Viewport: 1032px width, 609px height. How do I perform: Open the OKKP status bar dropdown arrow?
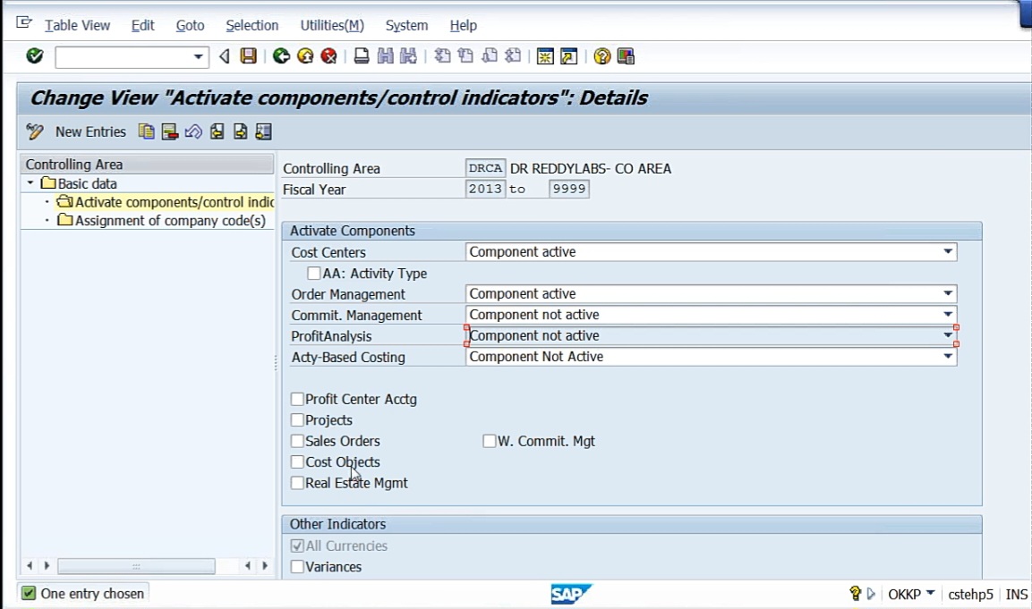coord(930,593)
